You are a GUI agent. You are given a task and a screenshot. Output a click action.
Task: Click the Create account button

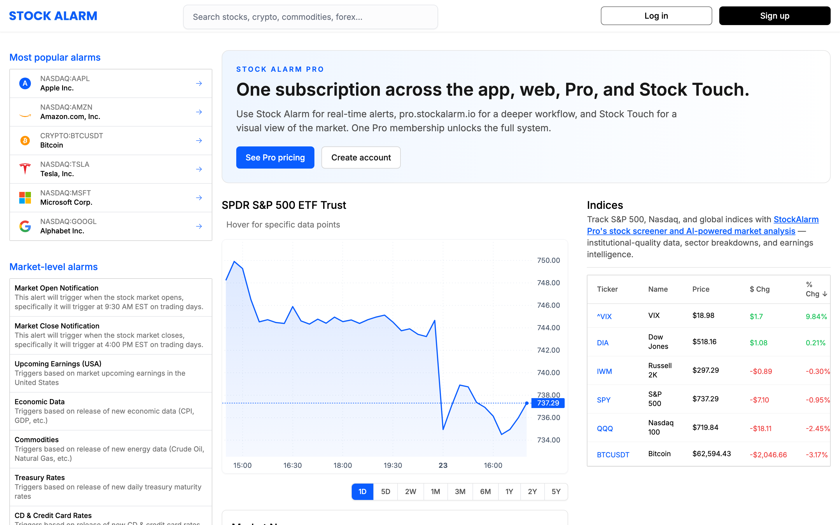tap(361, 157)
